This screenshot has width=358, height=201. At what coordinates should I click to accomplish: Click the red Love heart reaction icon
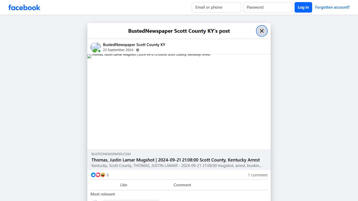coord(98,175)
